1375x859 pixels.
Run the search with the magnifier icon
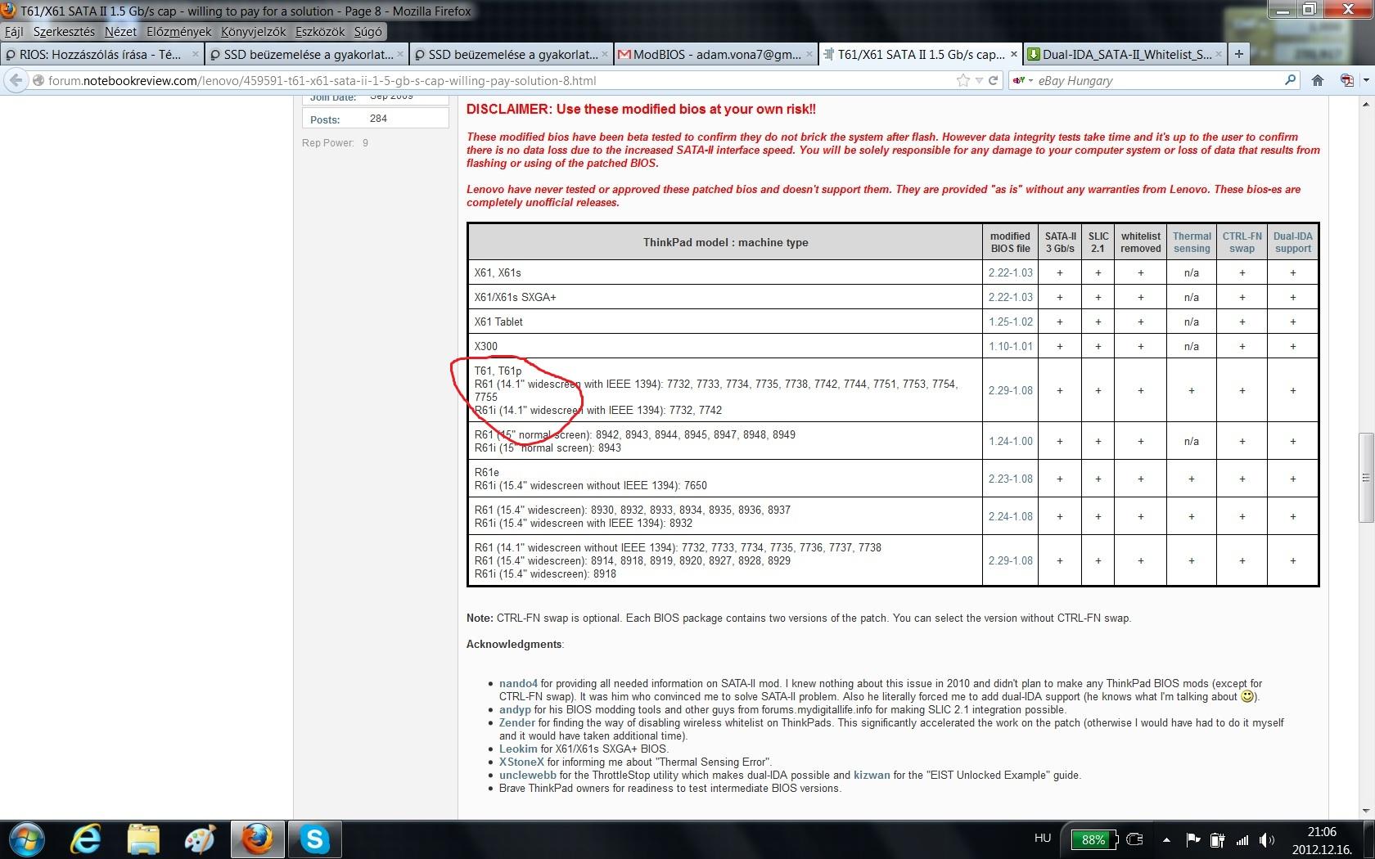coord(1291,80)
